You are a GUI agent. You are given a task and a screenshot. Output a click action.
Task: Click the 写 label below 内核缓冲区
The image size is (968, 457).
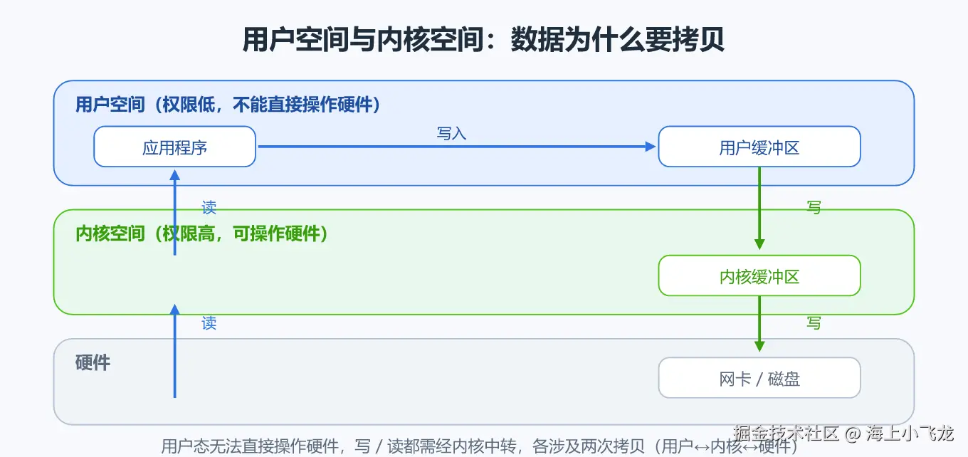(x=814, y=323)
